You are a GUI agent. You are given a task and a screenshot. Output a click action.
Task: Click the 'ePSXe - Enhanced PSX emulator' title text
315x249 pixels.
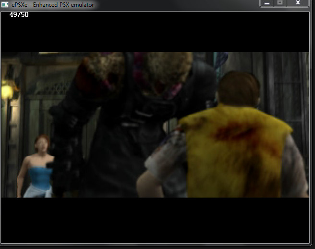tap(53, 5)
